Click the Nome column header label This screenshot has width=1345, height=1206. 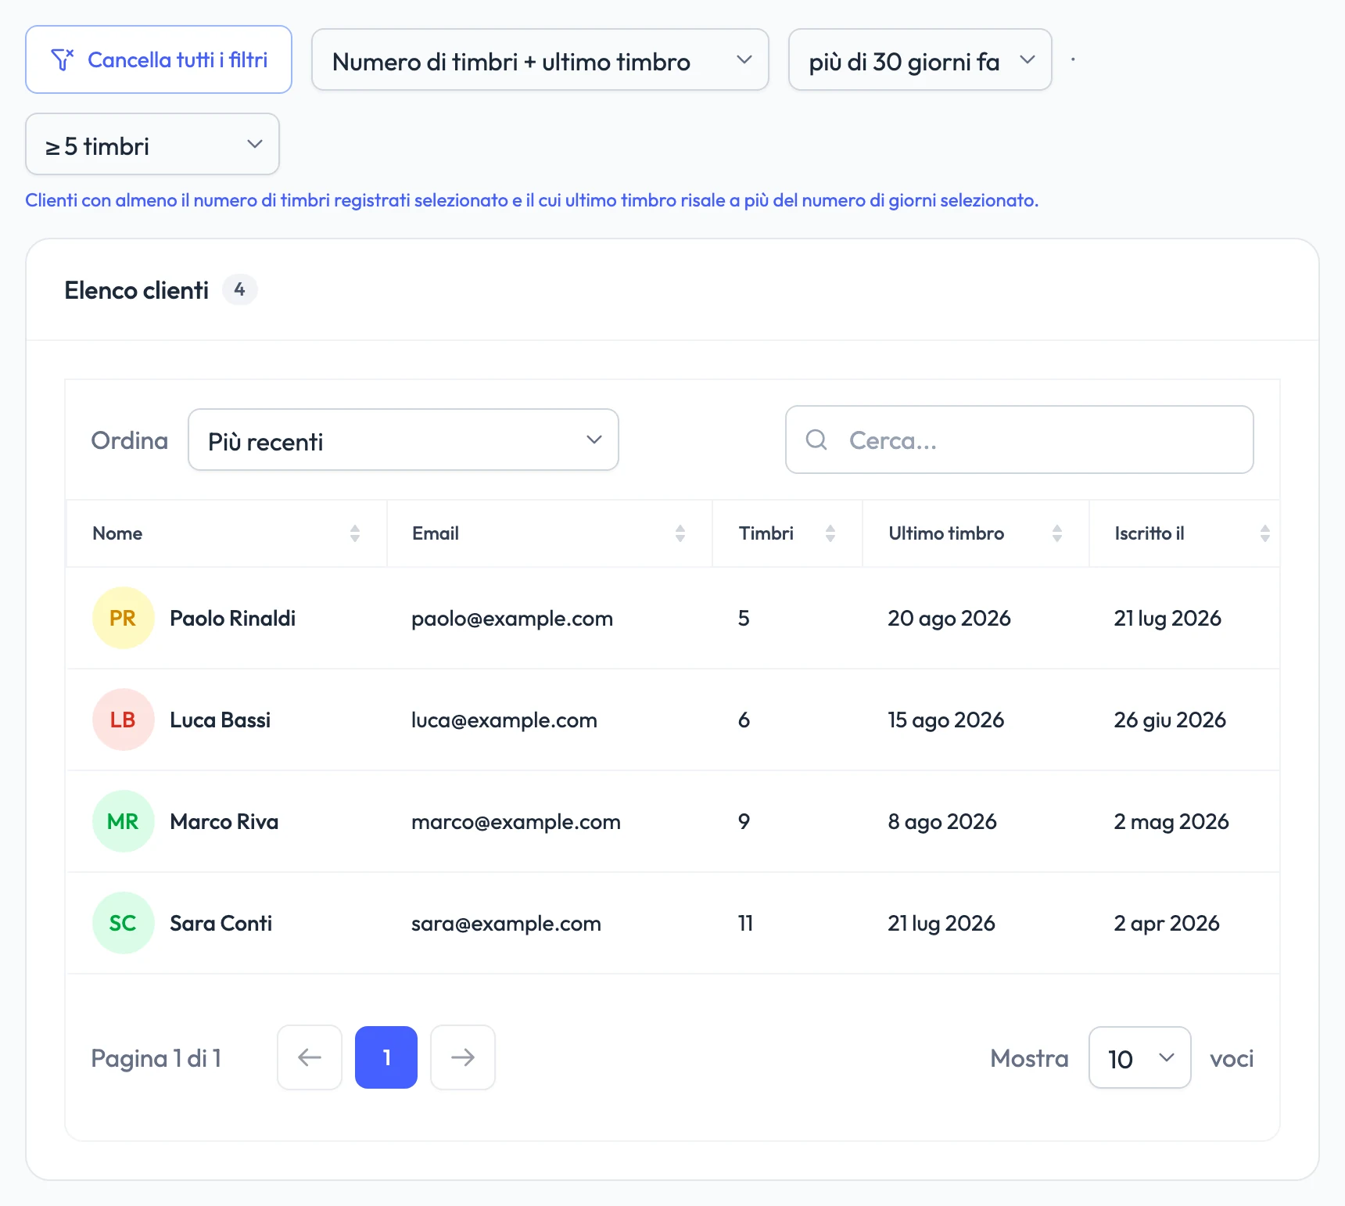[117, 533]
